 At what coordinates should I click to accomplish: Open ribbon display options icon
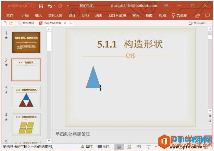[x=166, y=6]
